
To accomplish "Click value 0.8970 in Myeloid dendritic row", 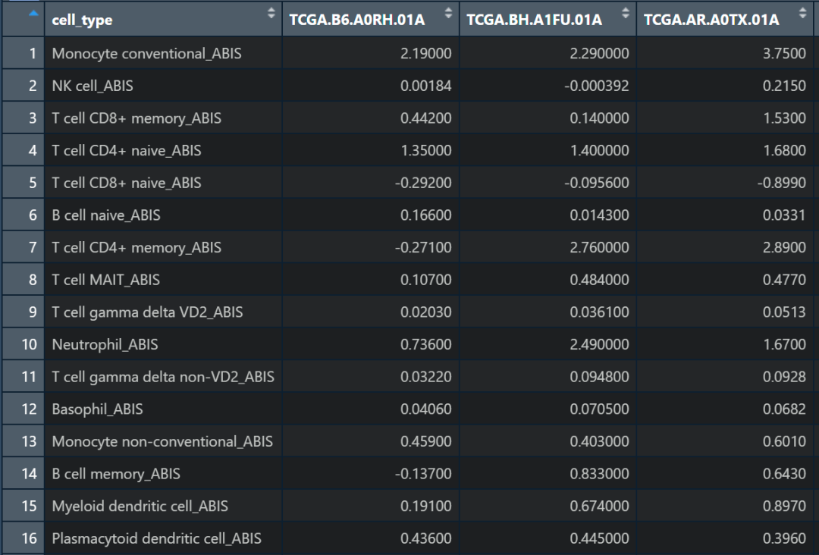I will coord(784,506).
